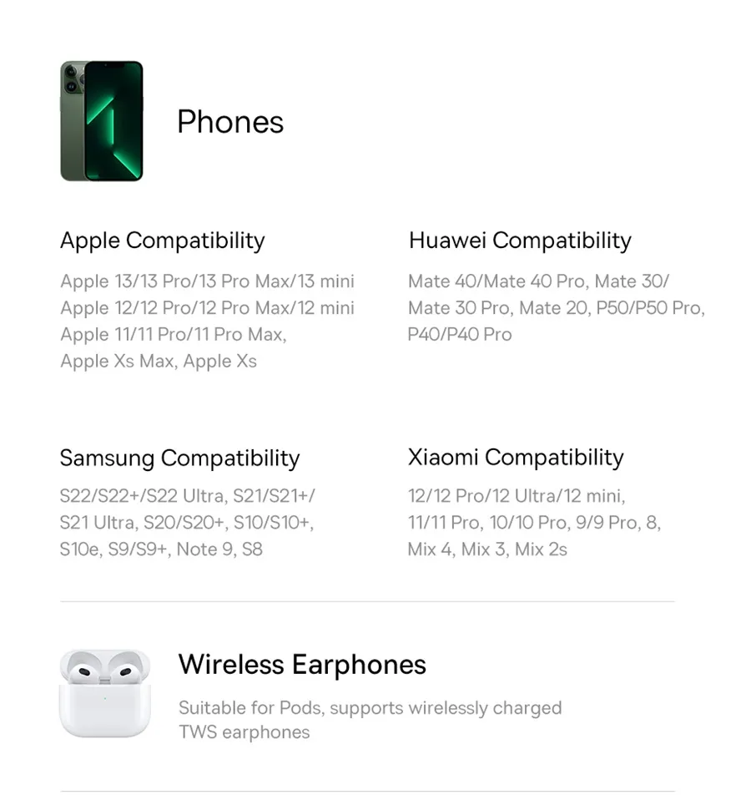Image resolution: width=751 pixels, height=795 pixels.
Task: Click the "Suitable for Pods" description line
Action: click(x=370, y=708)
